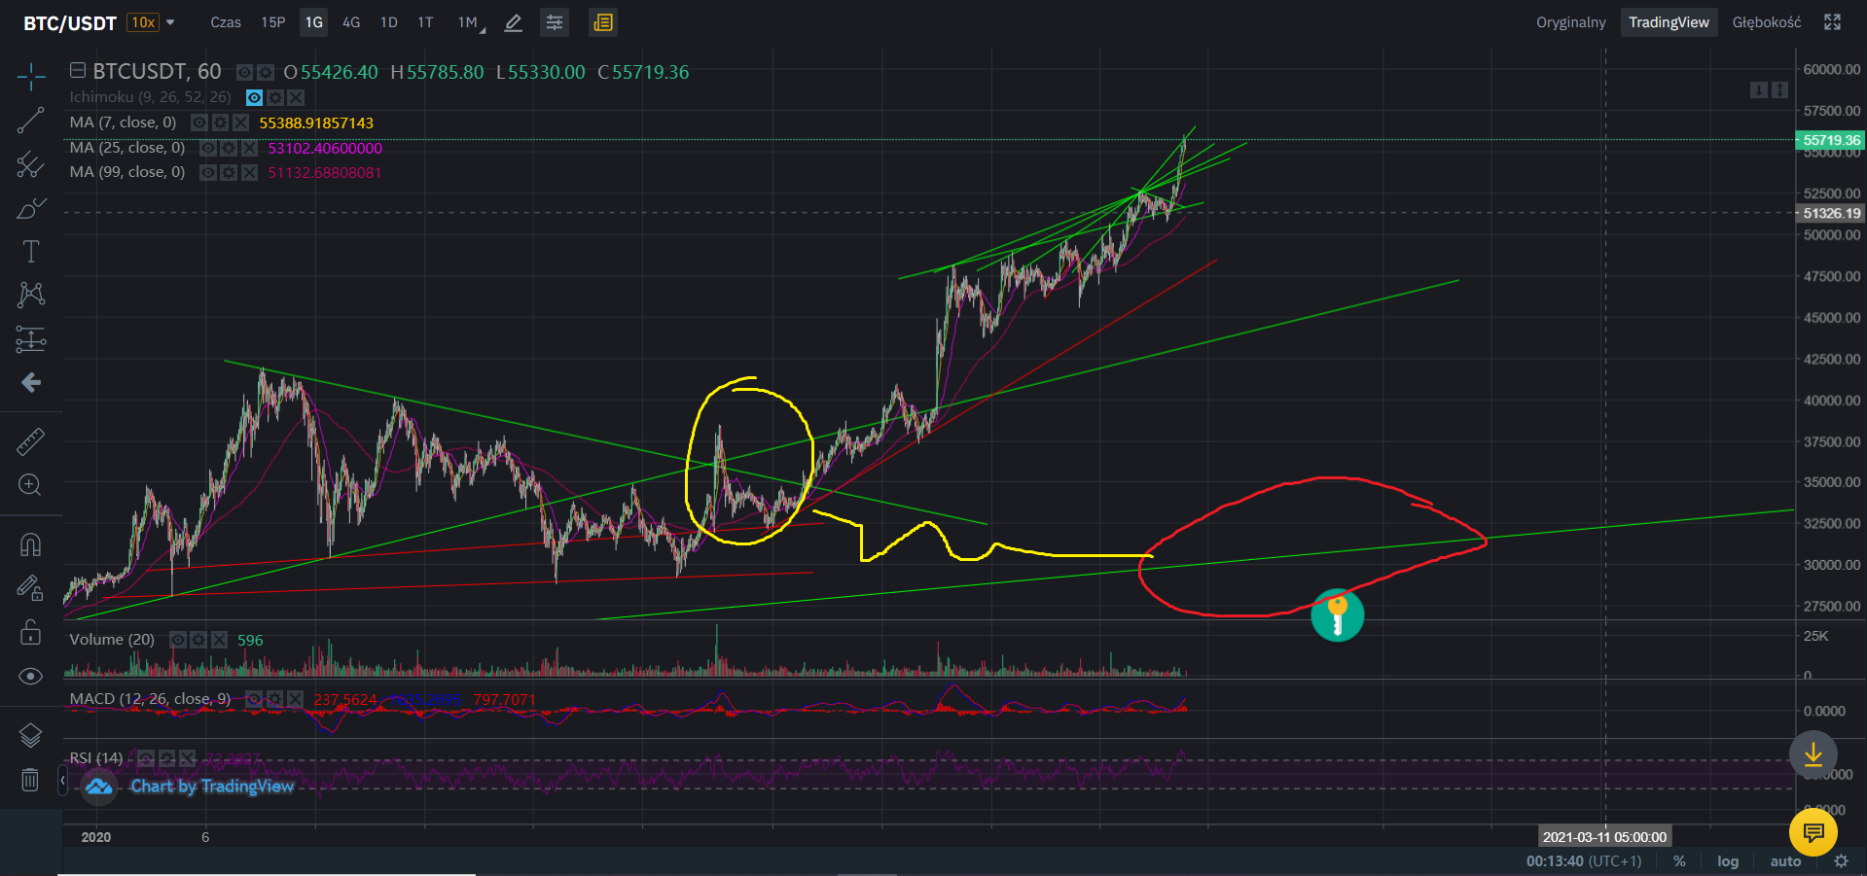
Task: Select the text annotation tool
Action: [30, 252]
